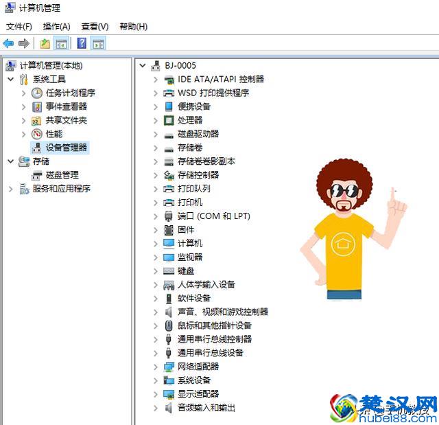Select 事件查看器 in the left tree
Screen dimensions: 439x425
(67, 106)
